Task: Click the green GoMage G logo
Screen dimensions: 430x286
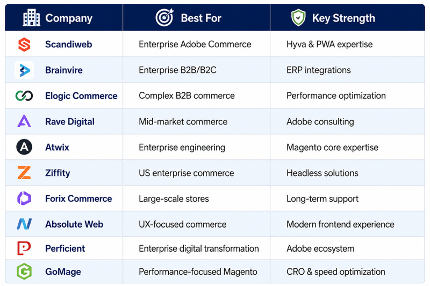Action: 24,272
